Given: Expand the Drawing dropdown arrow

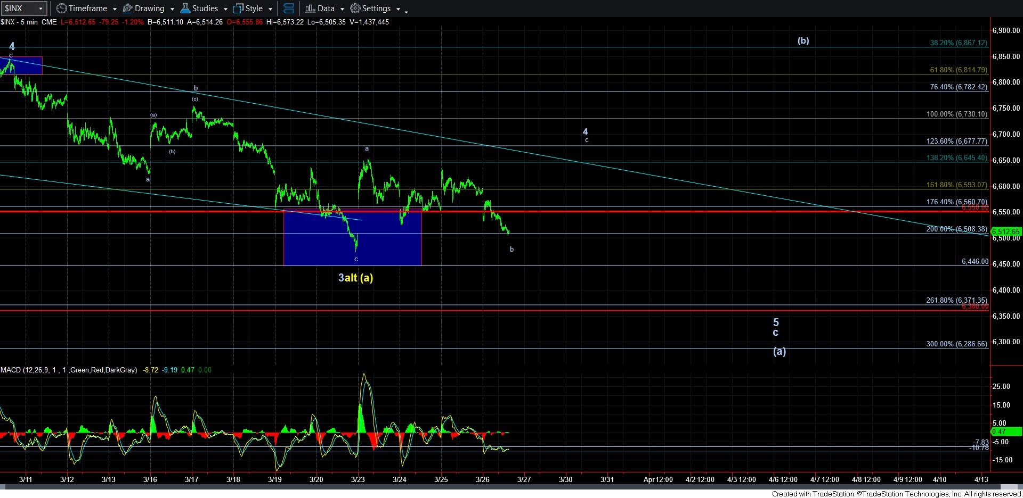Looking at the screenshot, I should pyautogui.click(x=172, y=9).
